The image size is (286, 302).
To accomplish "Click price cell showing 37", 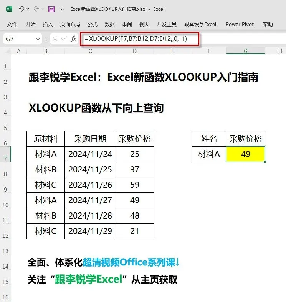I will pyautogui.click(x=134, y=170).
